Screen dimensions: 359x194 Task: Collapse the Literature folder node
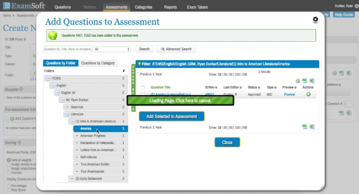click(67, 114)
